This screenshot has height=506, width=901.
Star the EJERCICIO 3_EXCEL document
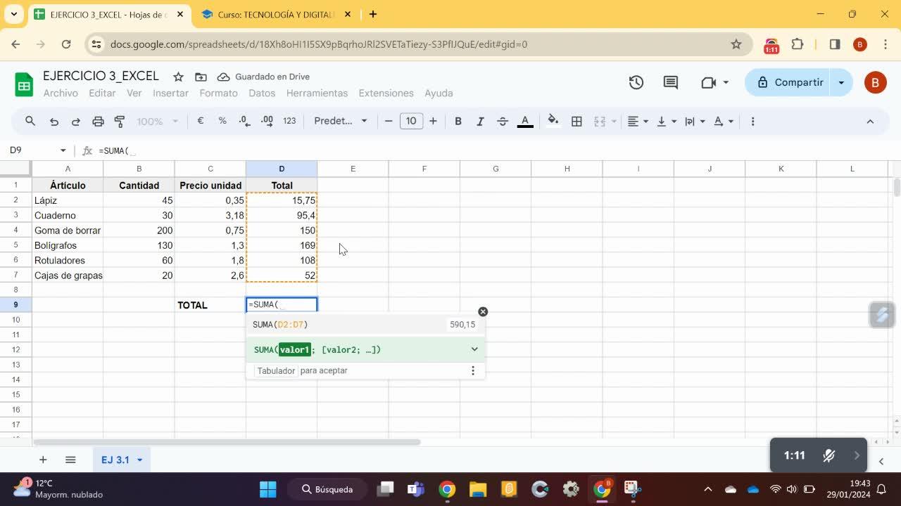coord(179,77)
